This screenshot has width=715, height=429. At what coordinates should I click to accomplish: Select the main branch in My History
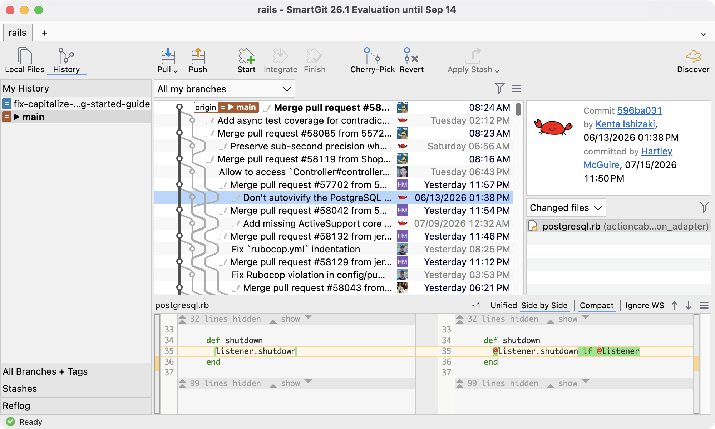click(76, 117)
